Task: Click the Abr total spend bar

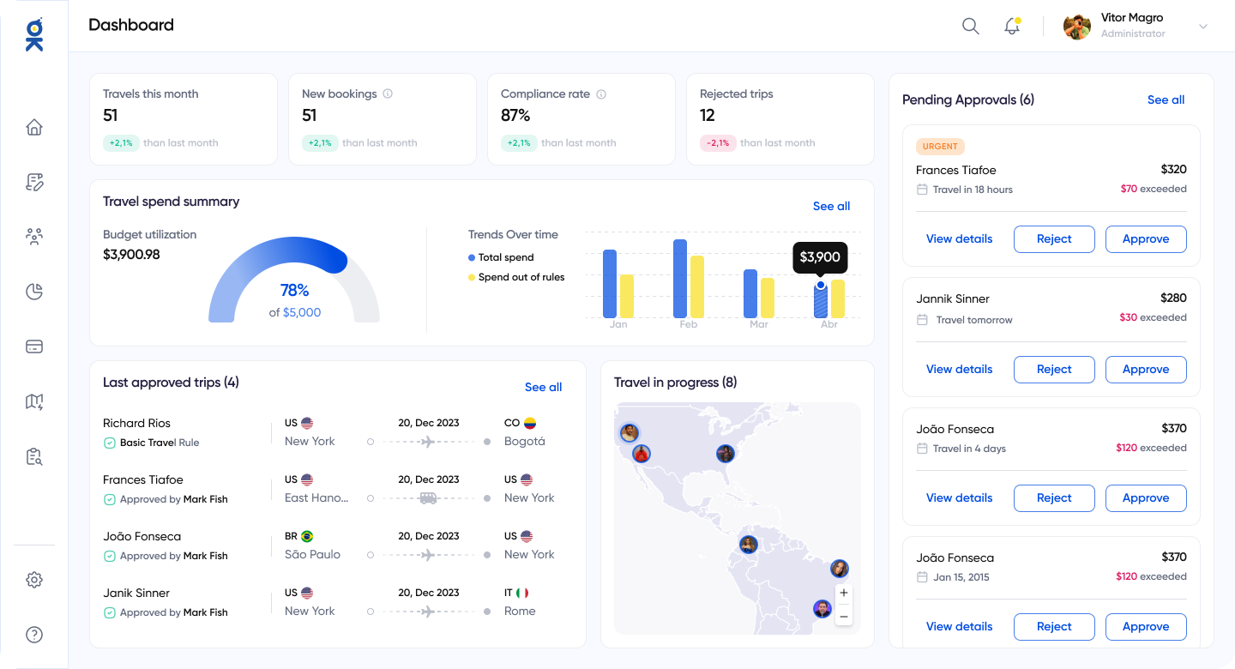Action: coord(821,302)
